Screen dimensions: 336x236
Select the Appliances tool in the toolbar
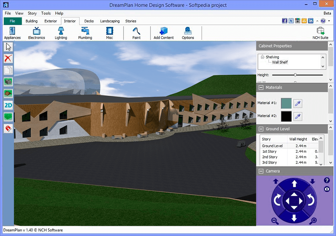click(x=12, y=33)
